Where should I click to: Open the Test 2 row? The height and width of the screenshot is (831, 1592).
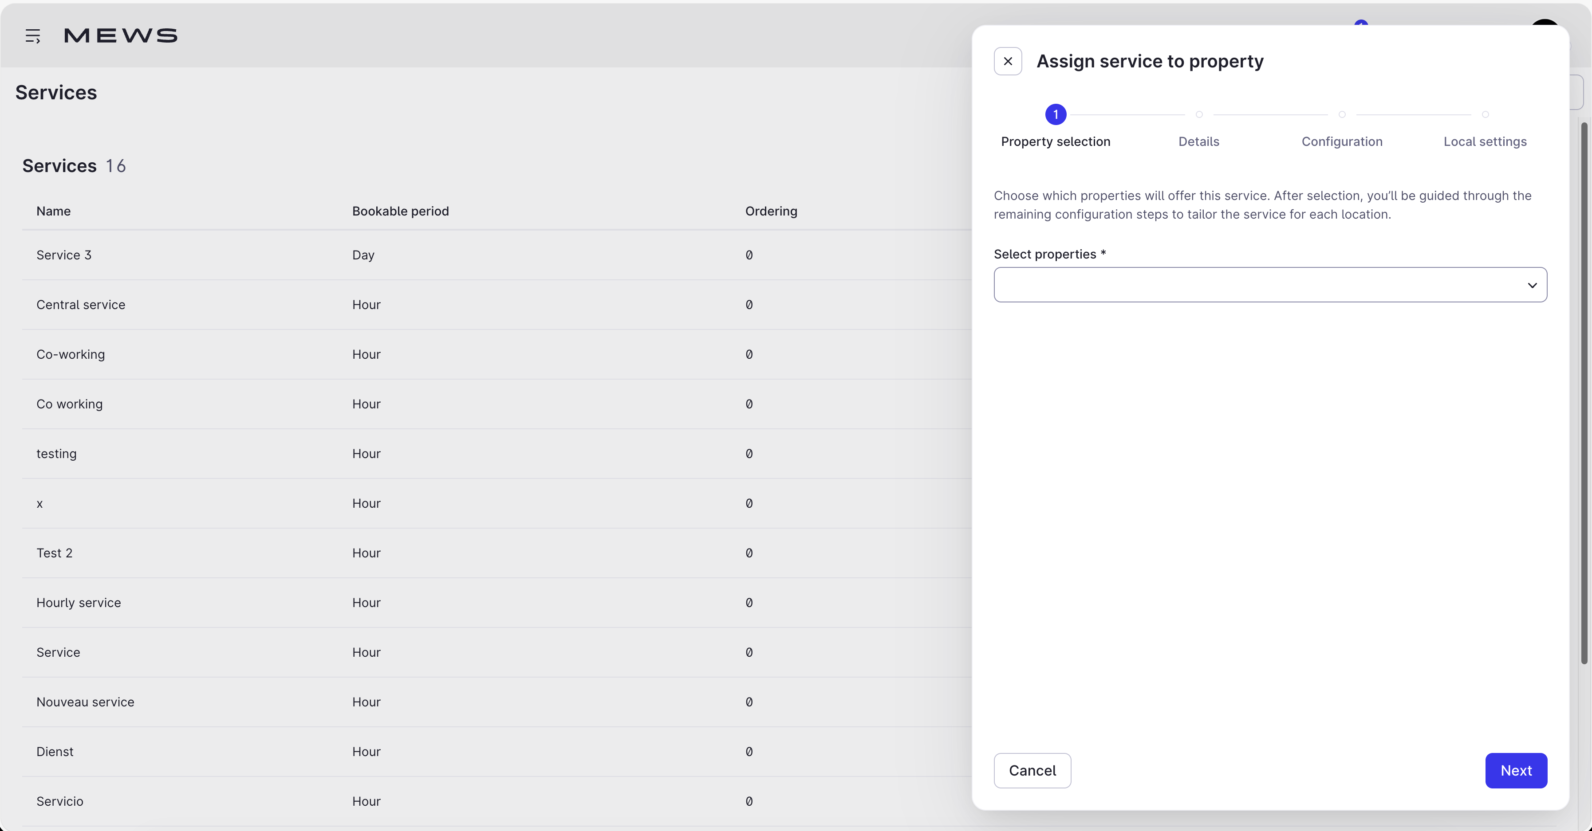click(x=497, y=553)
